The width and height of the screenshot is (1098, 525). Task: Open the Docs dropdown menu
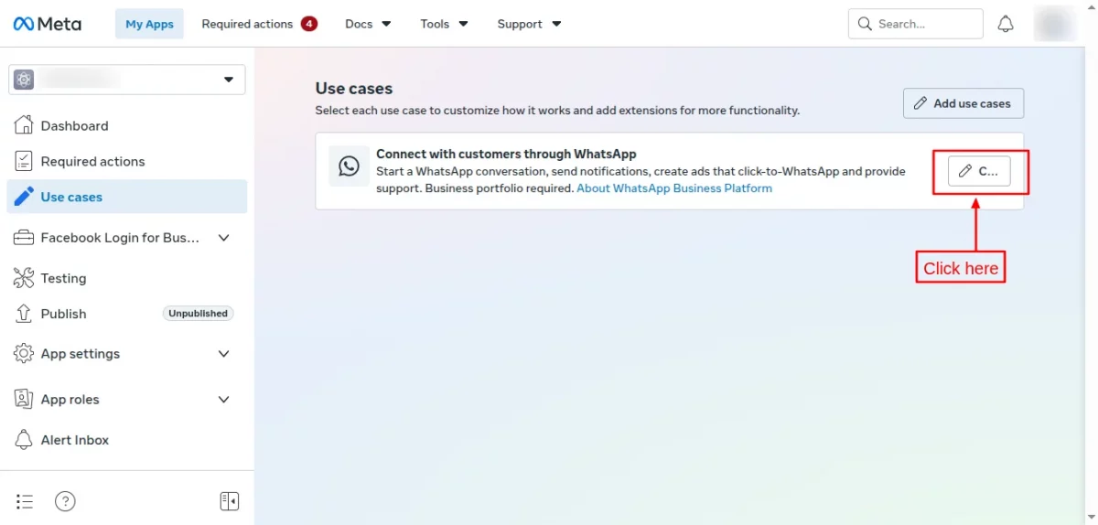coord(368,24)
